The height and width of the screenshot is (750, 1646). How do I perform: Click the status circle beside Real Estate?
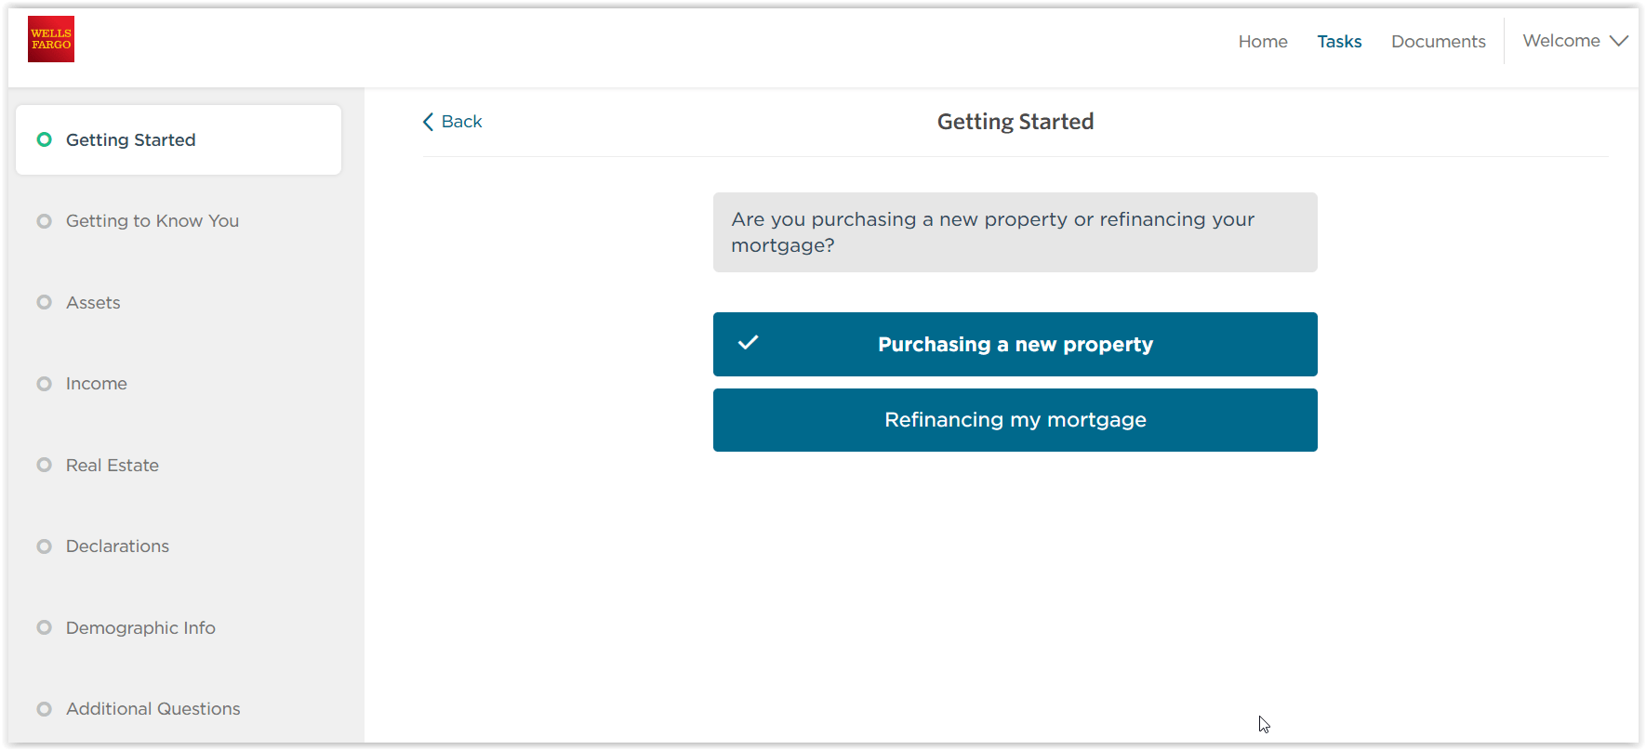(x=44, y=465)
